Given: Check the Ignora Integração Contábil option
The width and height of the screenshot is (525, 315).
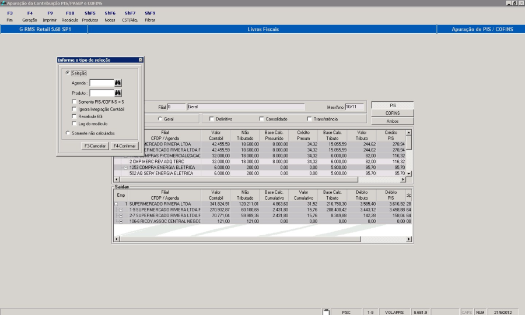Looking at the screenshot, I should click(73, 109).
